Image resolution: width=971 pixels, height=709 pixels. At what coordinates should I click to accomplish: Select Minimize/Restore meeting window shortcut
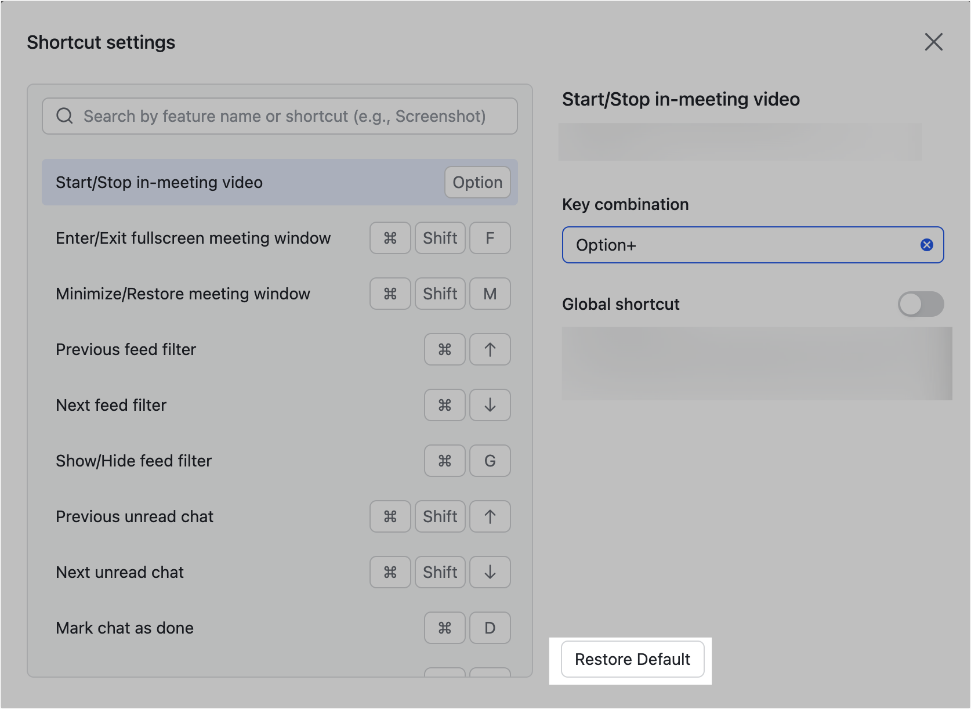click(280, 294)
